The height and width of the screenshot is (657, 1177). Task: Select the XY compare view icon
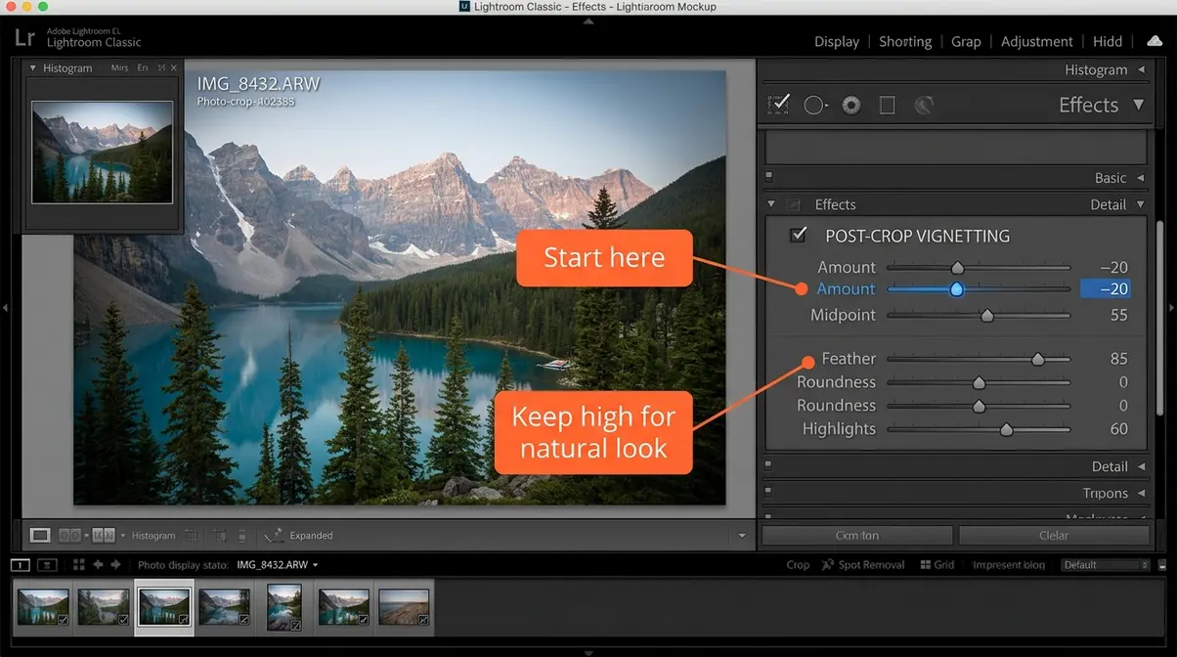[x=105, y=535]
